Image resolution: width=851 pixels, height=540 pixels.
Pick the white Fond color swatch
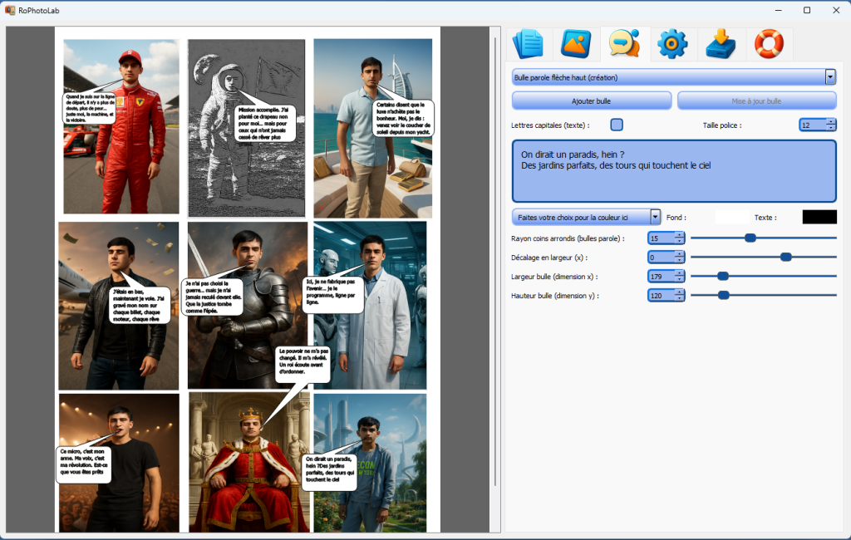(x=732, y=217)
